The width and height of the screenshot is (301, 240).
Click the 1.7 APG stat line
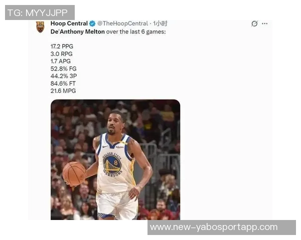tap(61, 61)
